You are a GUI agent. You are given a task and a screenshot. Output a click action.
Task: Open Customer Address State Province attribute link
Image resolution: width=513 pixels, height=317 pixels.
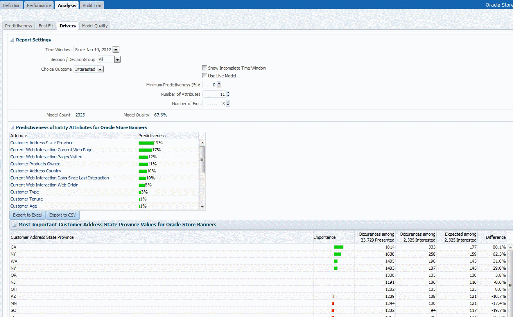[42, 143]
